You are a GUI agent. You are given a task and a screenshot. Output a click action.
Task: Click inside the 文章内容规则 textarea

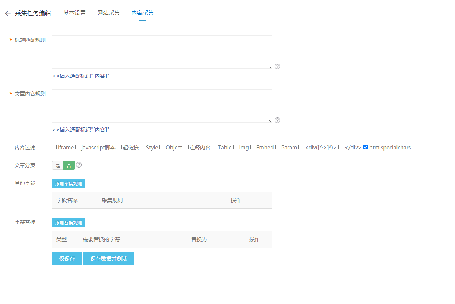162,106
